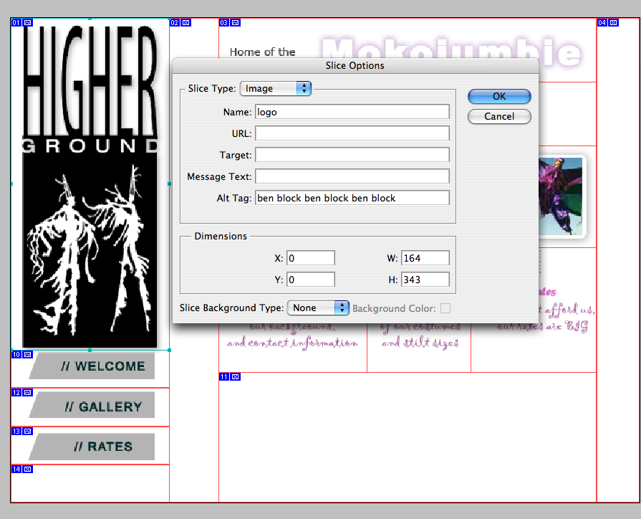Click the slice number badge 04
The image size is (641, 519).
point(602,22)
